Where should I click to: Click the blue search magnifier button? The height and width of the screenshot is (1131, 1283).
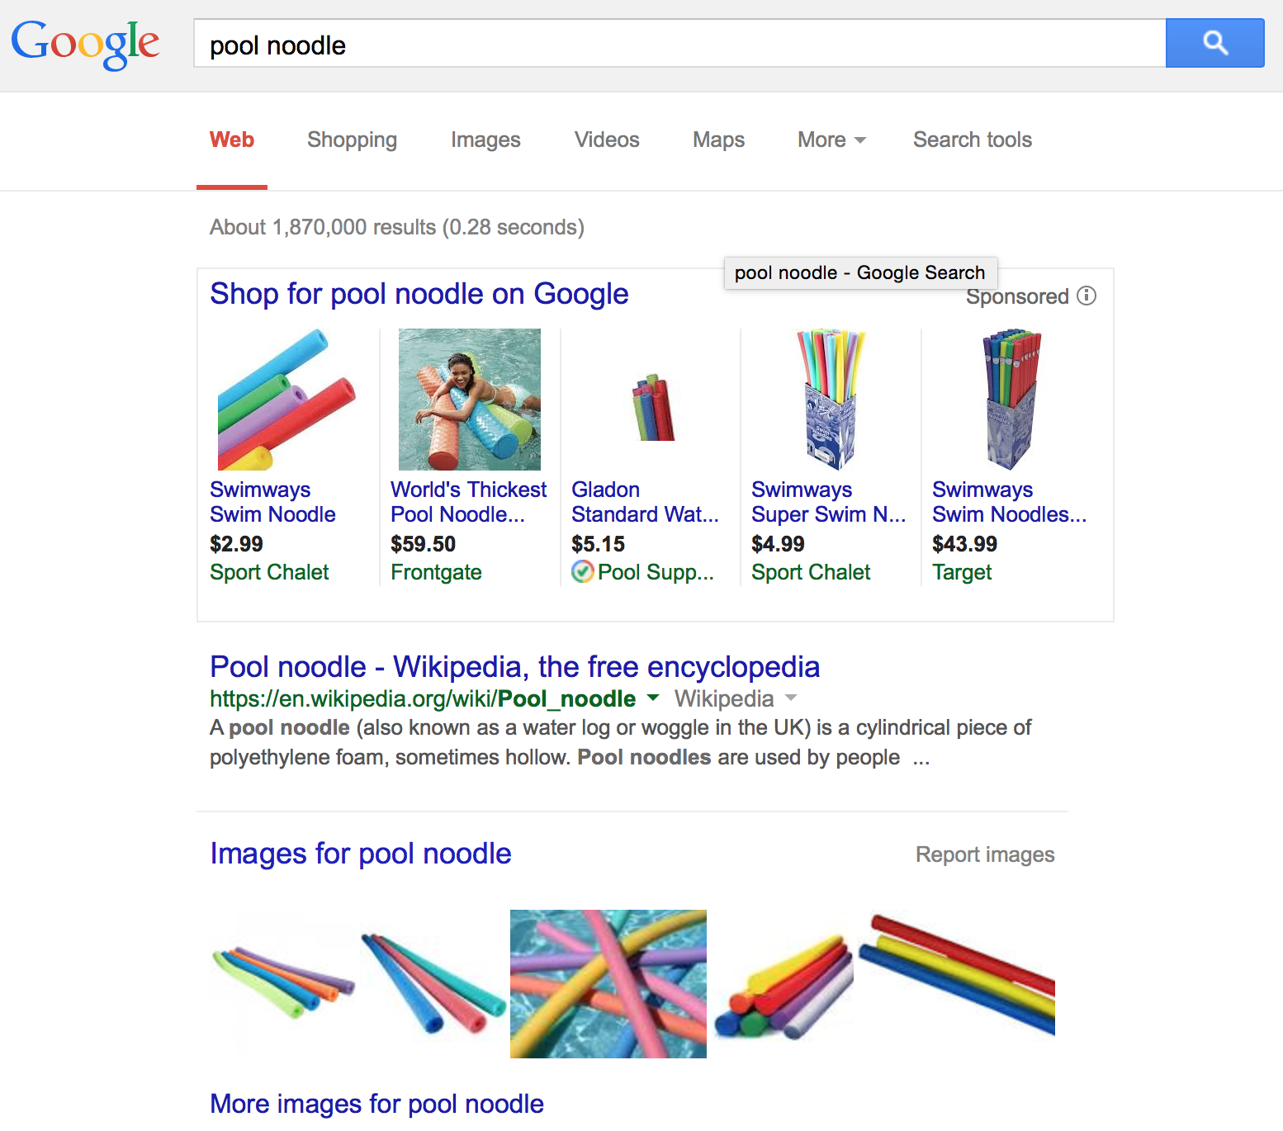[x=1214, y=43]
